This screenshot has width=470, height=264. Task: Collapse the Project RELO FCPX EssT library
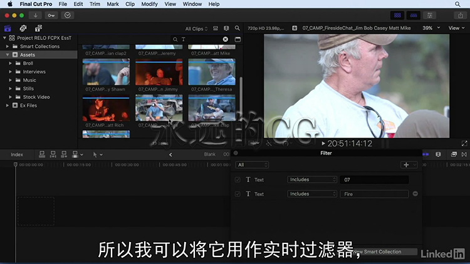coord(4,38)
